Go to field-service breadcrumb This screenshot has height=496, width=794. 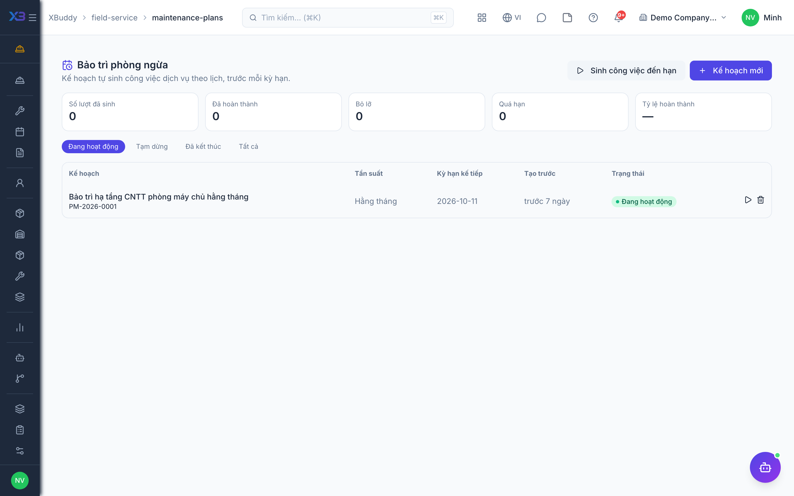click(x=114, y=17)
